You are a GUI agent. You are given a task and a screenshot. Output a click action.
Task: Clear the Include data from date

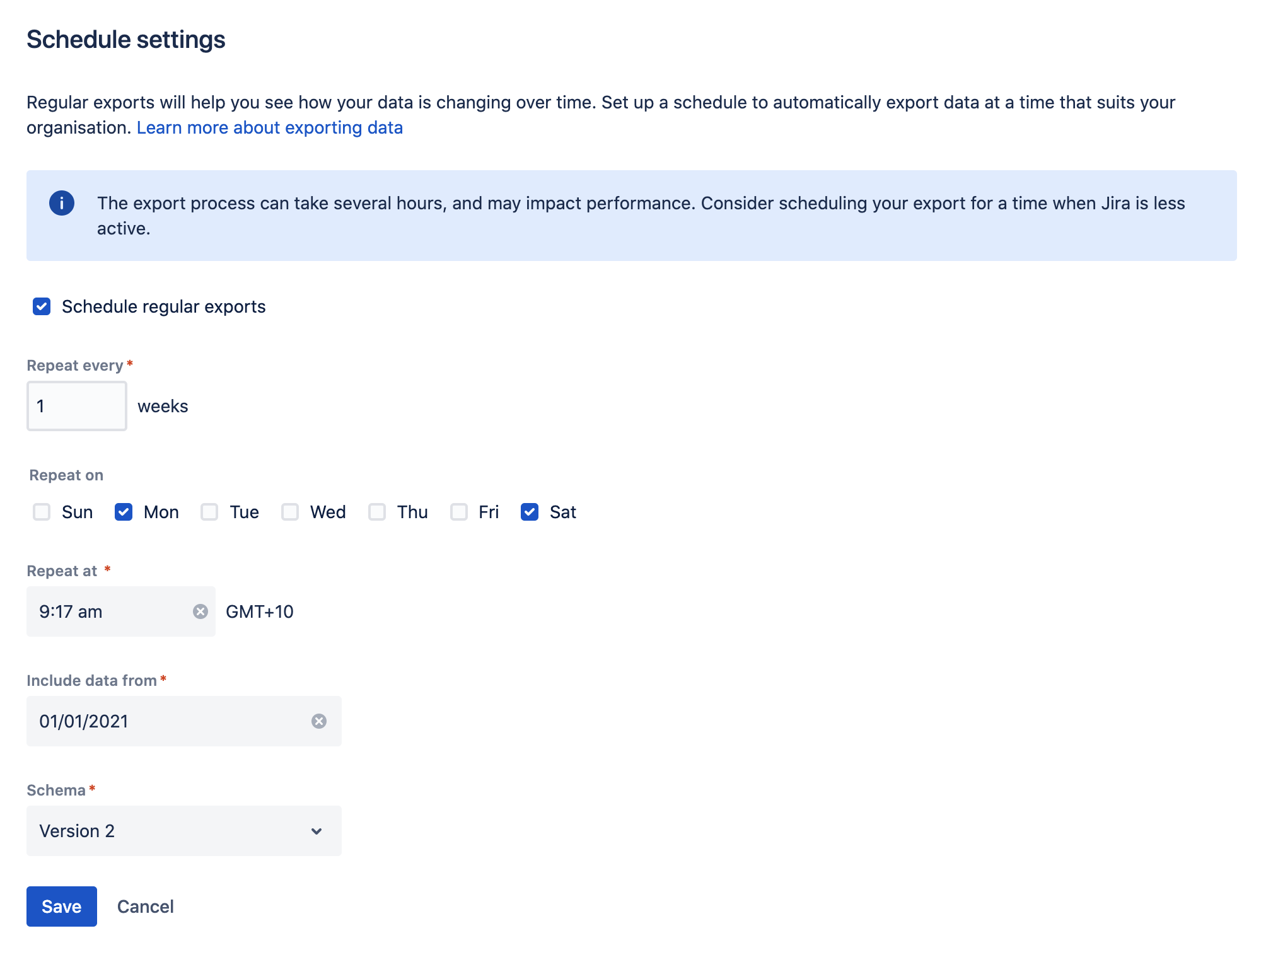pos(319,721)
